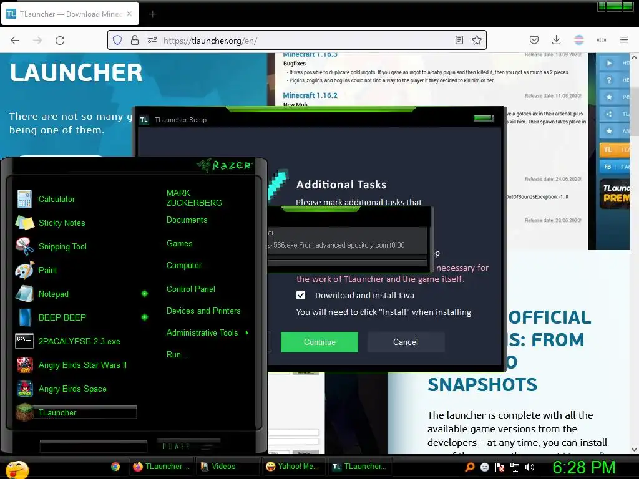The width and height of the screenshot is (639, 479).
Task: Switch to the Videos taskbar window
Action: click(227, 467)
